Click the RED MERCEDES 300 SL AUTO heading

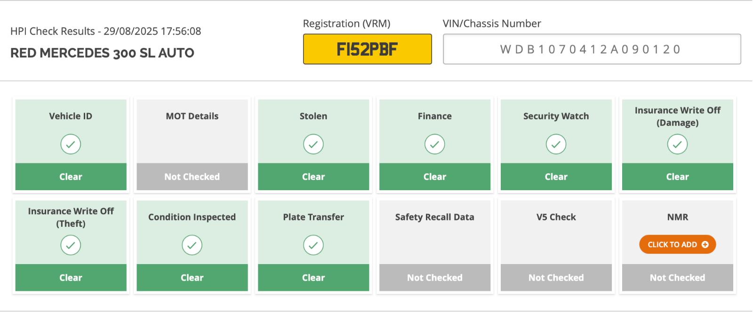pyautogui.click(x=102, y=53)
